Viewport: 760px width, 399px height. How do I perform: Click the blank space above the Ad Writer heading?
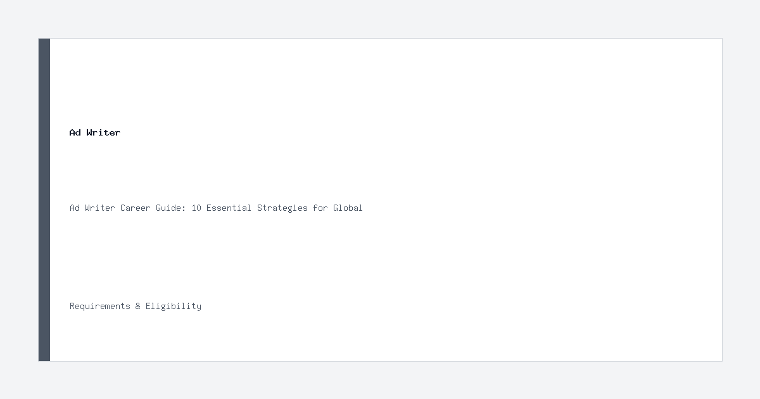point(380,82)
